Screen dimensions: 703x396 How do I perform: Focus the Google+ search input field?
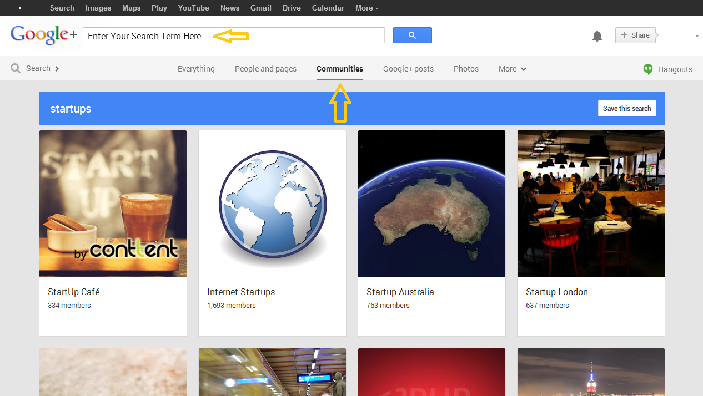[234, 35]
